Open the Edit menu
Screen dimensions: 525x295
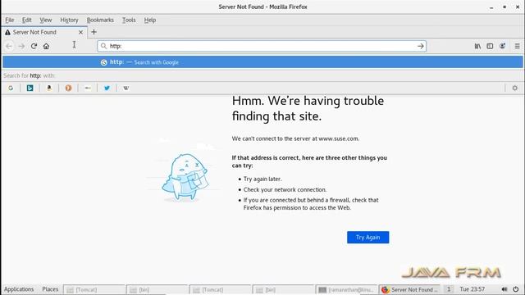[27, 20]
